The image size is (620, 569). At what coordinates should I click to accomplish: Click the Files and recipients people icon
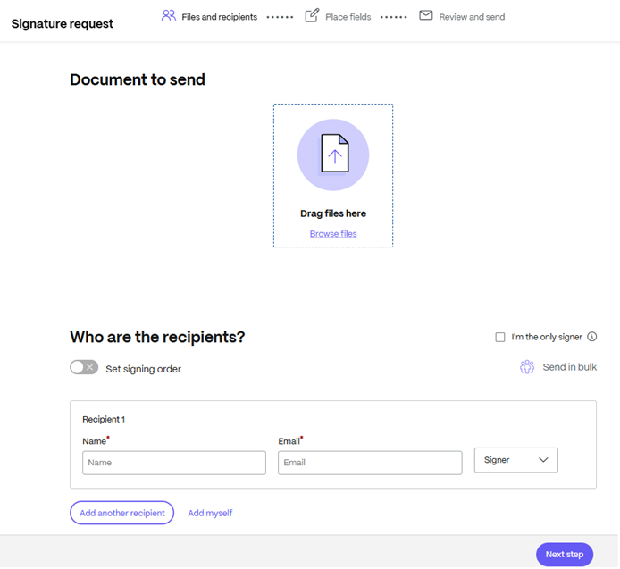169,16
